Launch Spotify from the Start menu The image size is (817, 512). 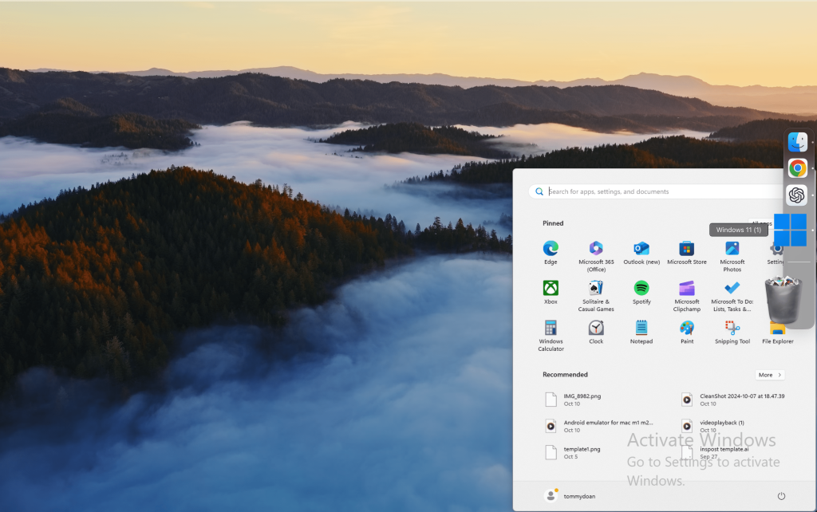[x=641, y=288]
